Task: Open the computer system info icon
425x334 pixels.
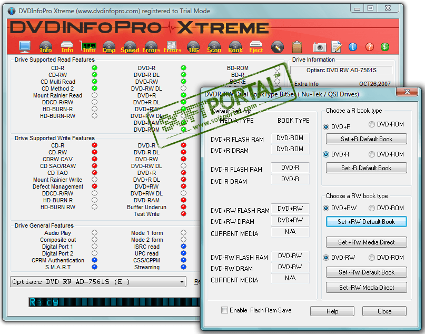Action: tap(25, 47)
